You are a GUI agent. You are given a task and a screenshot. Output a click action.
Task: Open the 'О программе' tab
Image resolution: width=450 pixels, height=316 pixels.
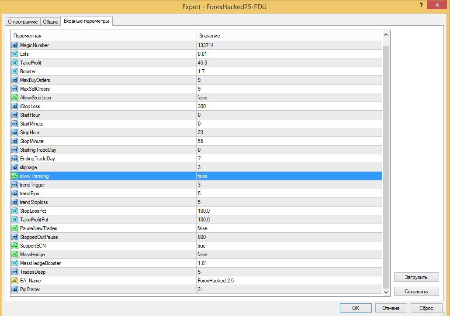(23, 22)
